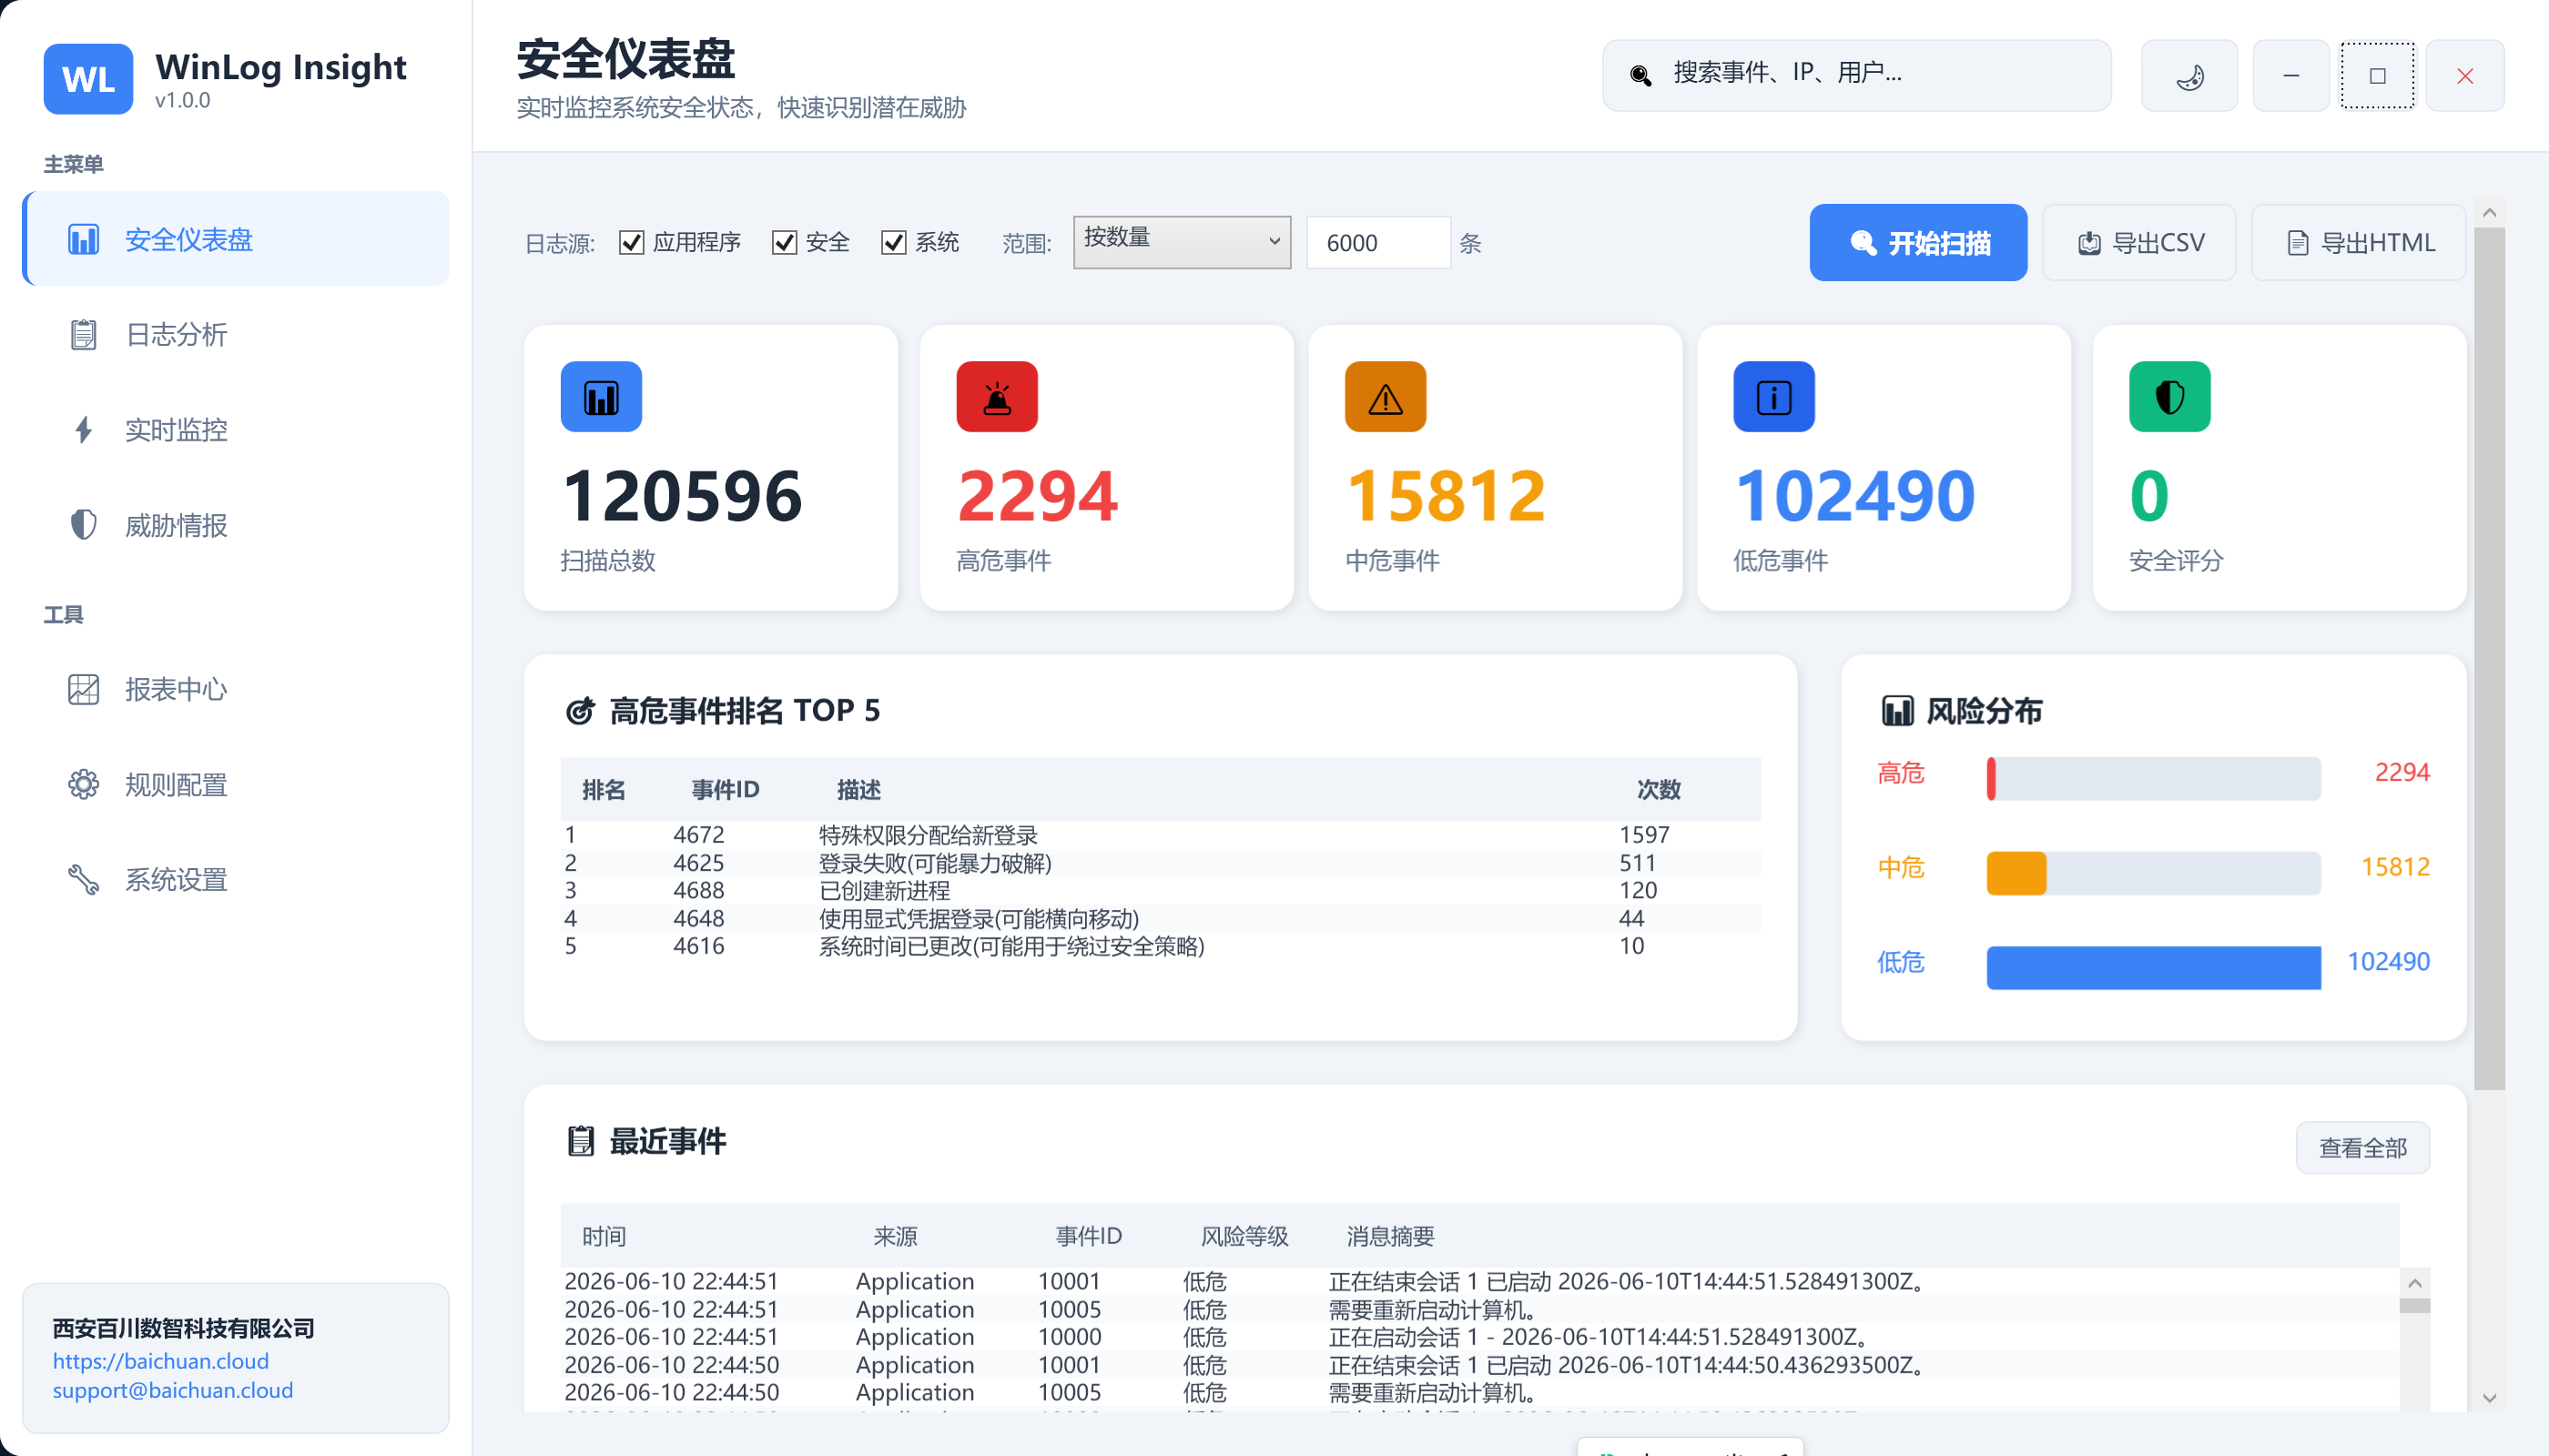Screen dimensions: 2549x1456
Task: Click the green 安全评分 shield icon
Action: [x=2170, y=397]
